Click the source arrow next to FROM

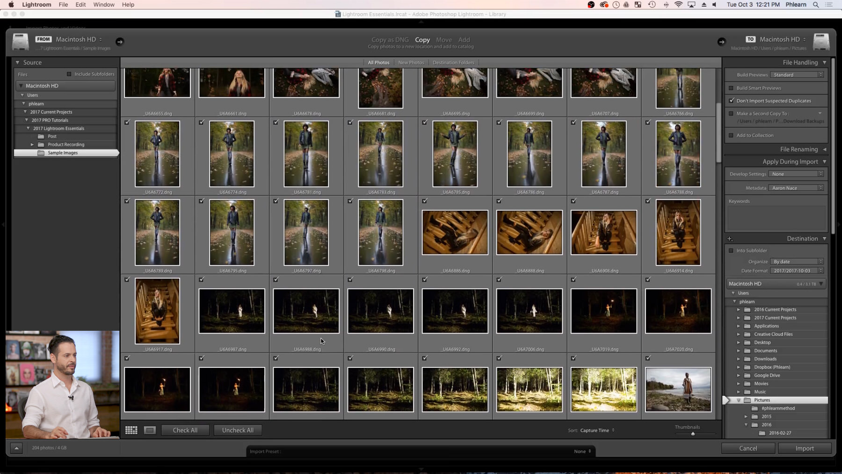[x=120, y=42]
